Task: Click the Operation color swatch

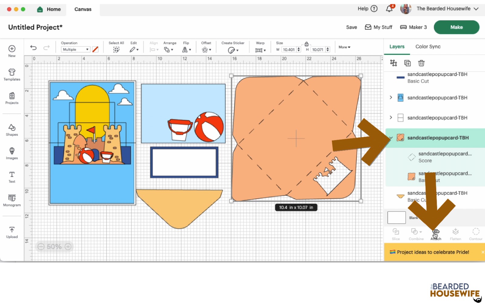Action: coord(95,49)
